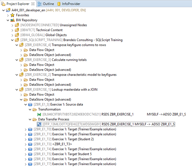The height and width of the screenshot is (167, 192).
Task: Open the InfoProvider tab
Action: coord(69,4)
